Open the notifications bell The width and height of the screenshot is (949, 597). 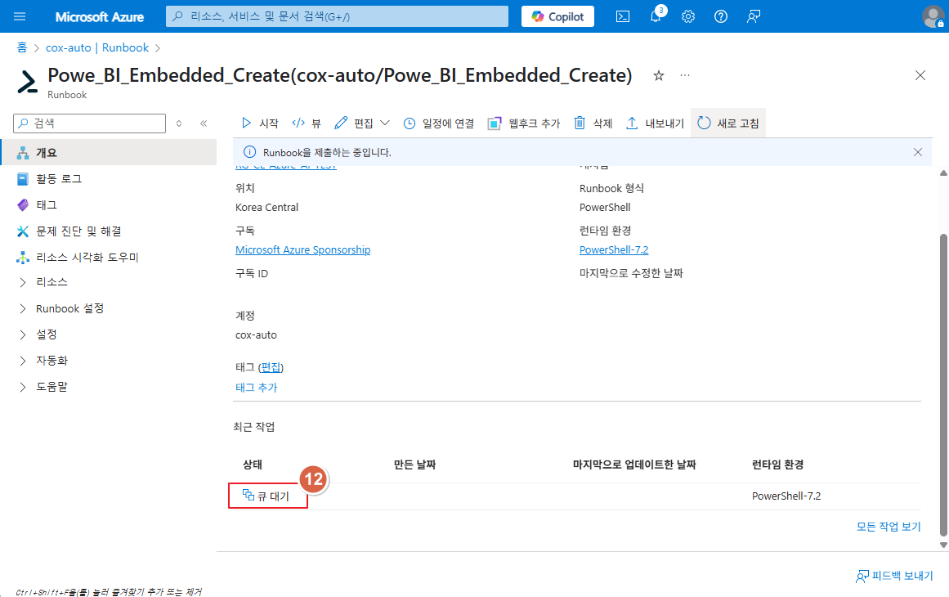point(656,16)
